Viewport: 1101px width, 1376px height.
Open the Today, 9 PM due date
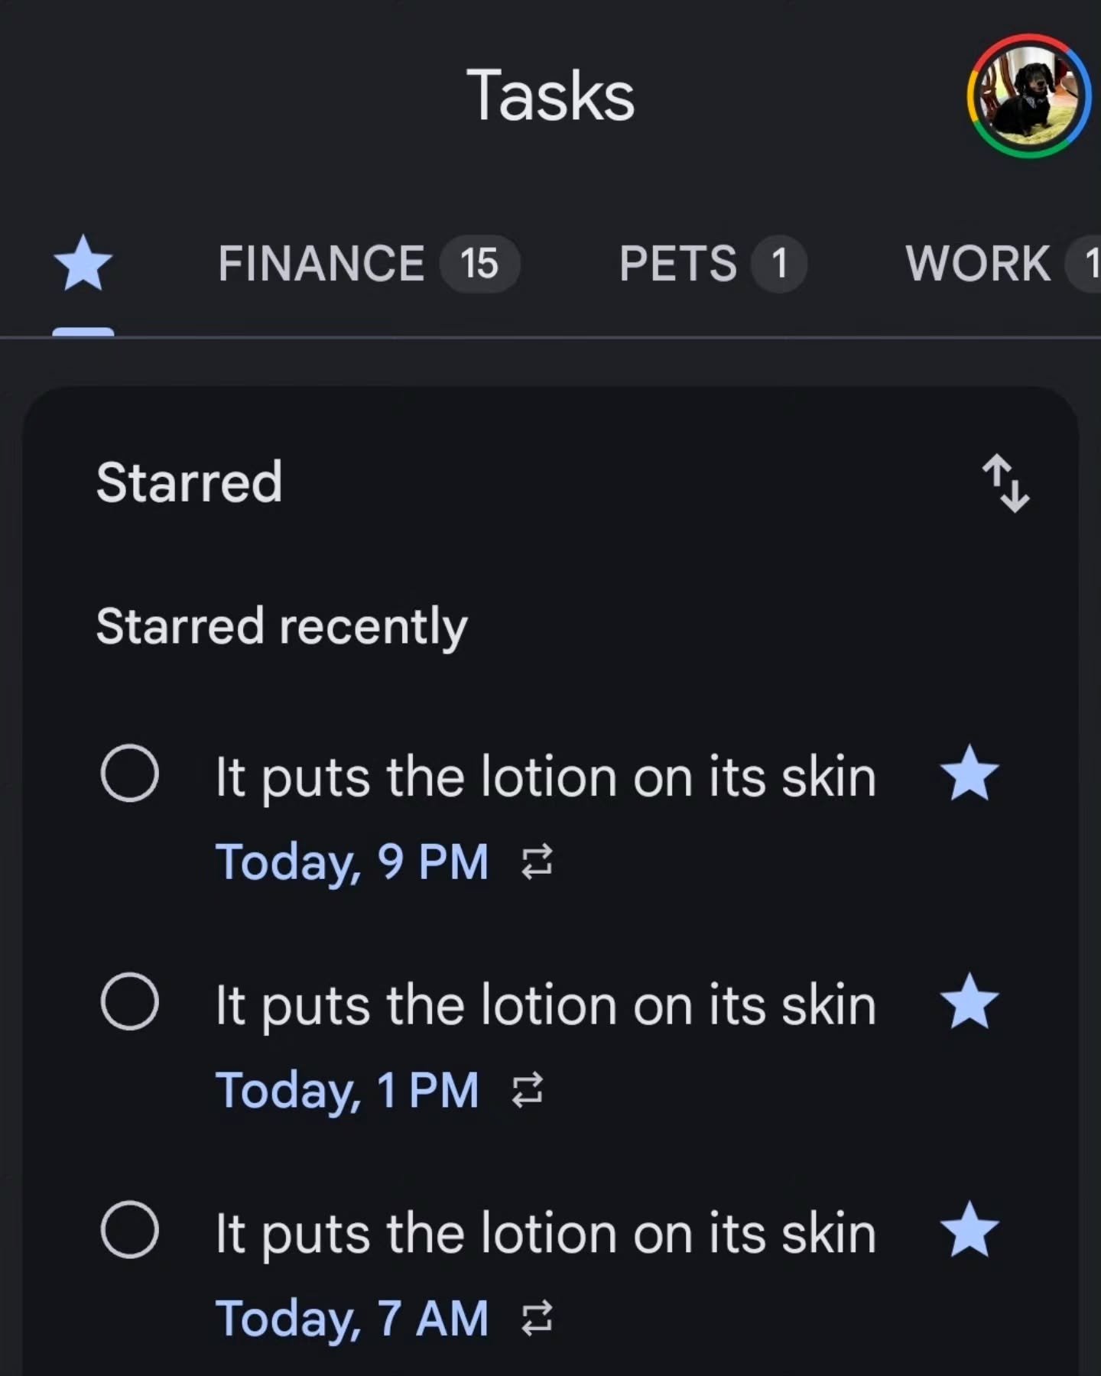coord(352,862)
